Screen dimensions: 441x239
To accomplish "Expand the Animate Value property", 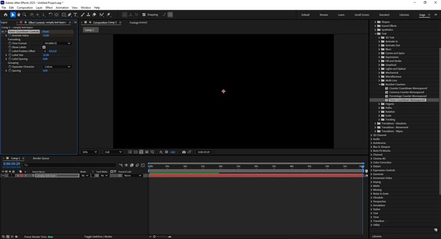I will [6, 36].
